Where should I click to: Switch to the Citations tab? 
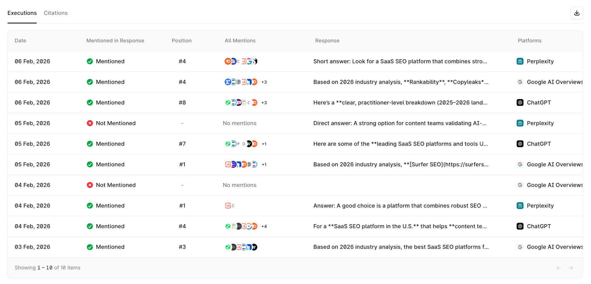[55, 13]
